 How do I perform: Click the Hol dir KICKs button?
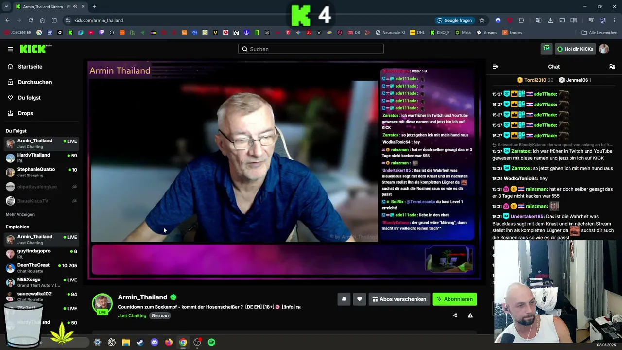[575, 49]
